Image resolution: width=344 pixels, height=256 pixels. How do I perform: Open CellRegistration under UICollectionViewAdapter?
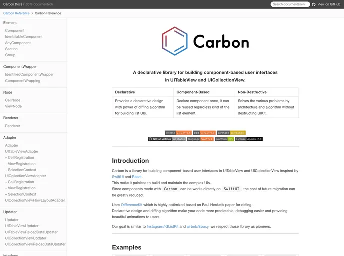click(19, 182)
